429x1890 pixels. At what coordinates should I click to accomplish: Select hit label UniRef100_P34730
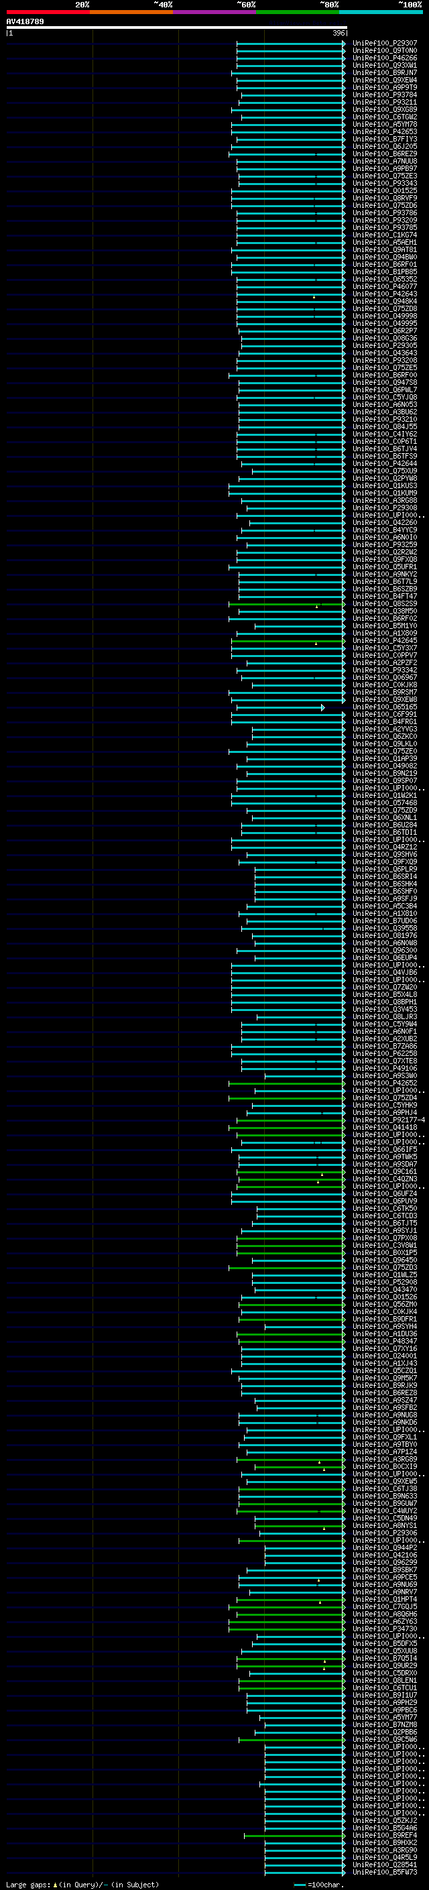click(385, 1629)
